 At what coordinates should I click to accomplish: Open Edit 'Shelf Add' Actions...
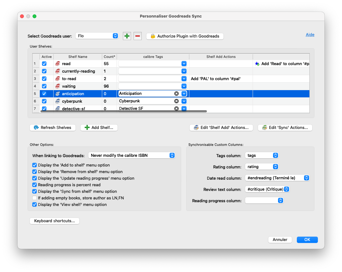pyautogui.click(x=221, y=128)
